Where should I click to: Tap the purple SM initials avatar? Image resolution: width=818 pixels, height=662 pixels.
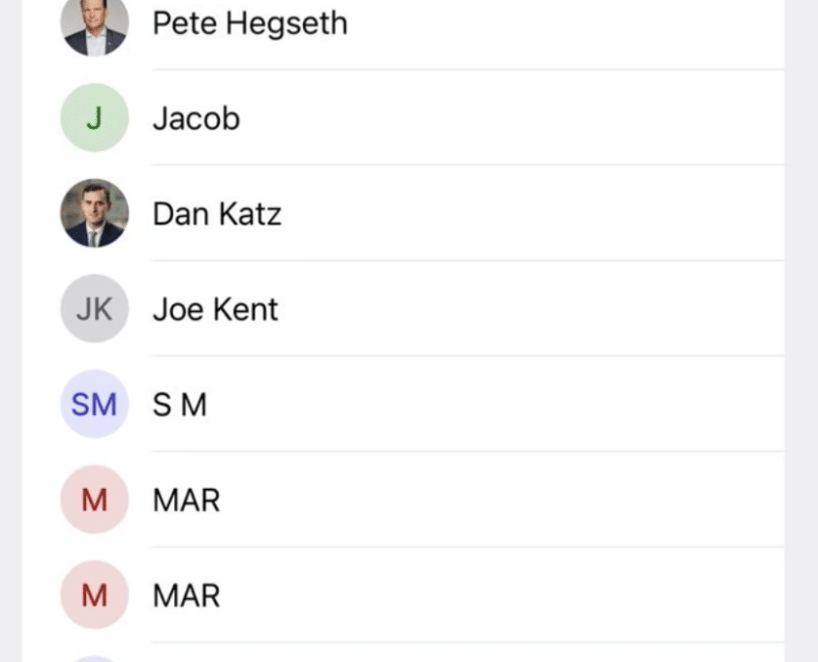(x=94, y=404)
